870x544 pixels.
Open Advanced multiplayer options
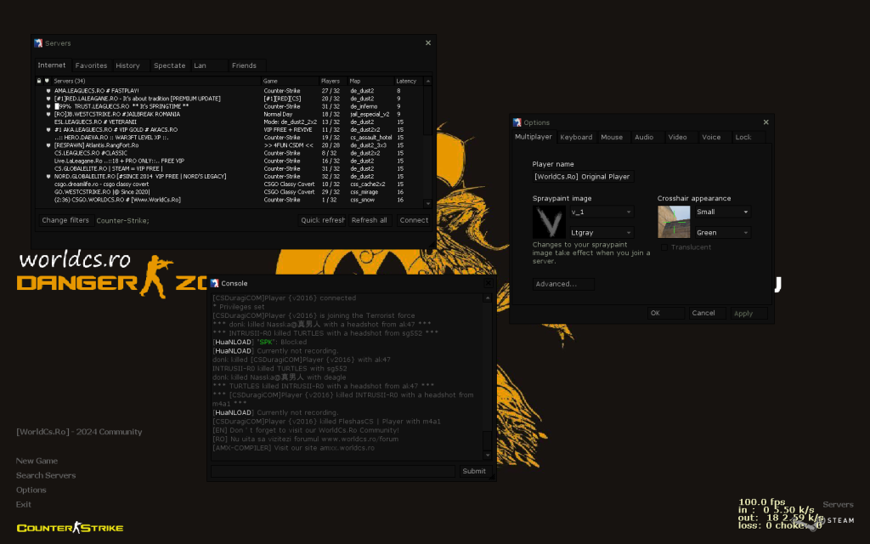[563, 284]
